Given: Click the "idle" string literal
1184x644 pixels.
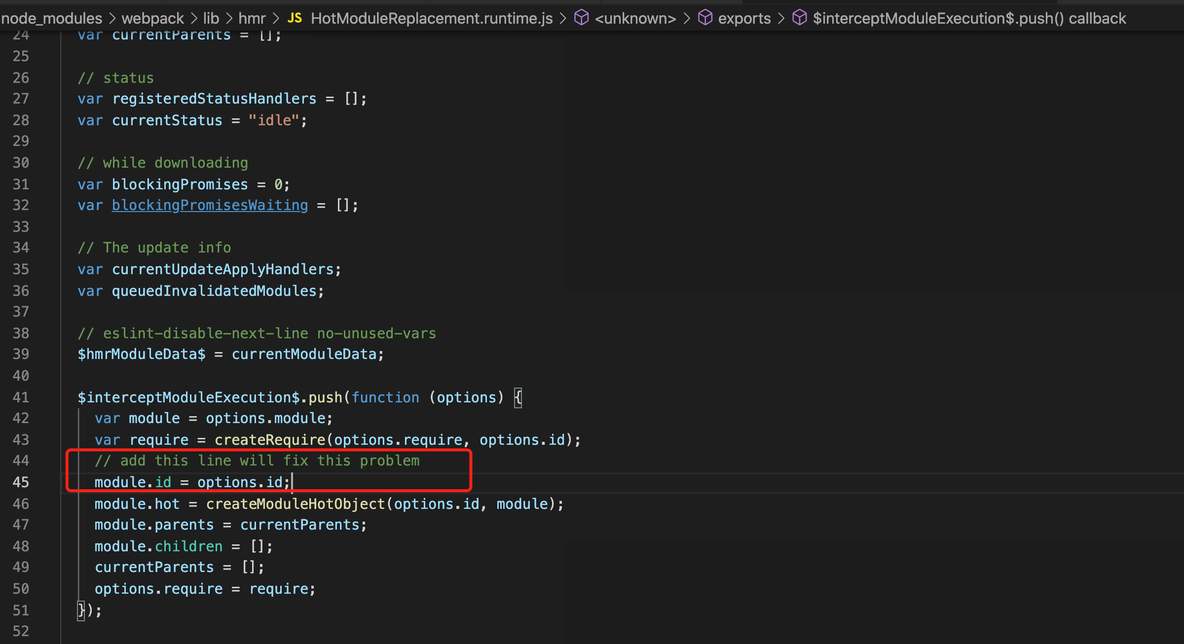Looking at the screenshot, I should (274, 120).
